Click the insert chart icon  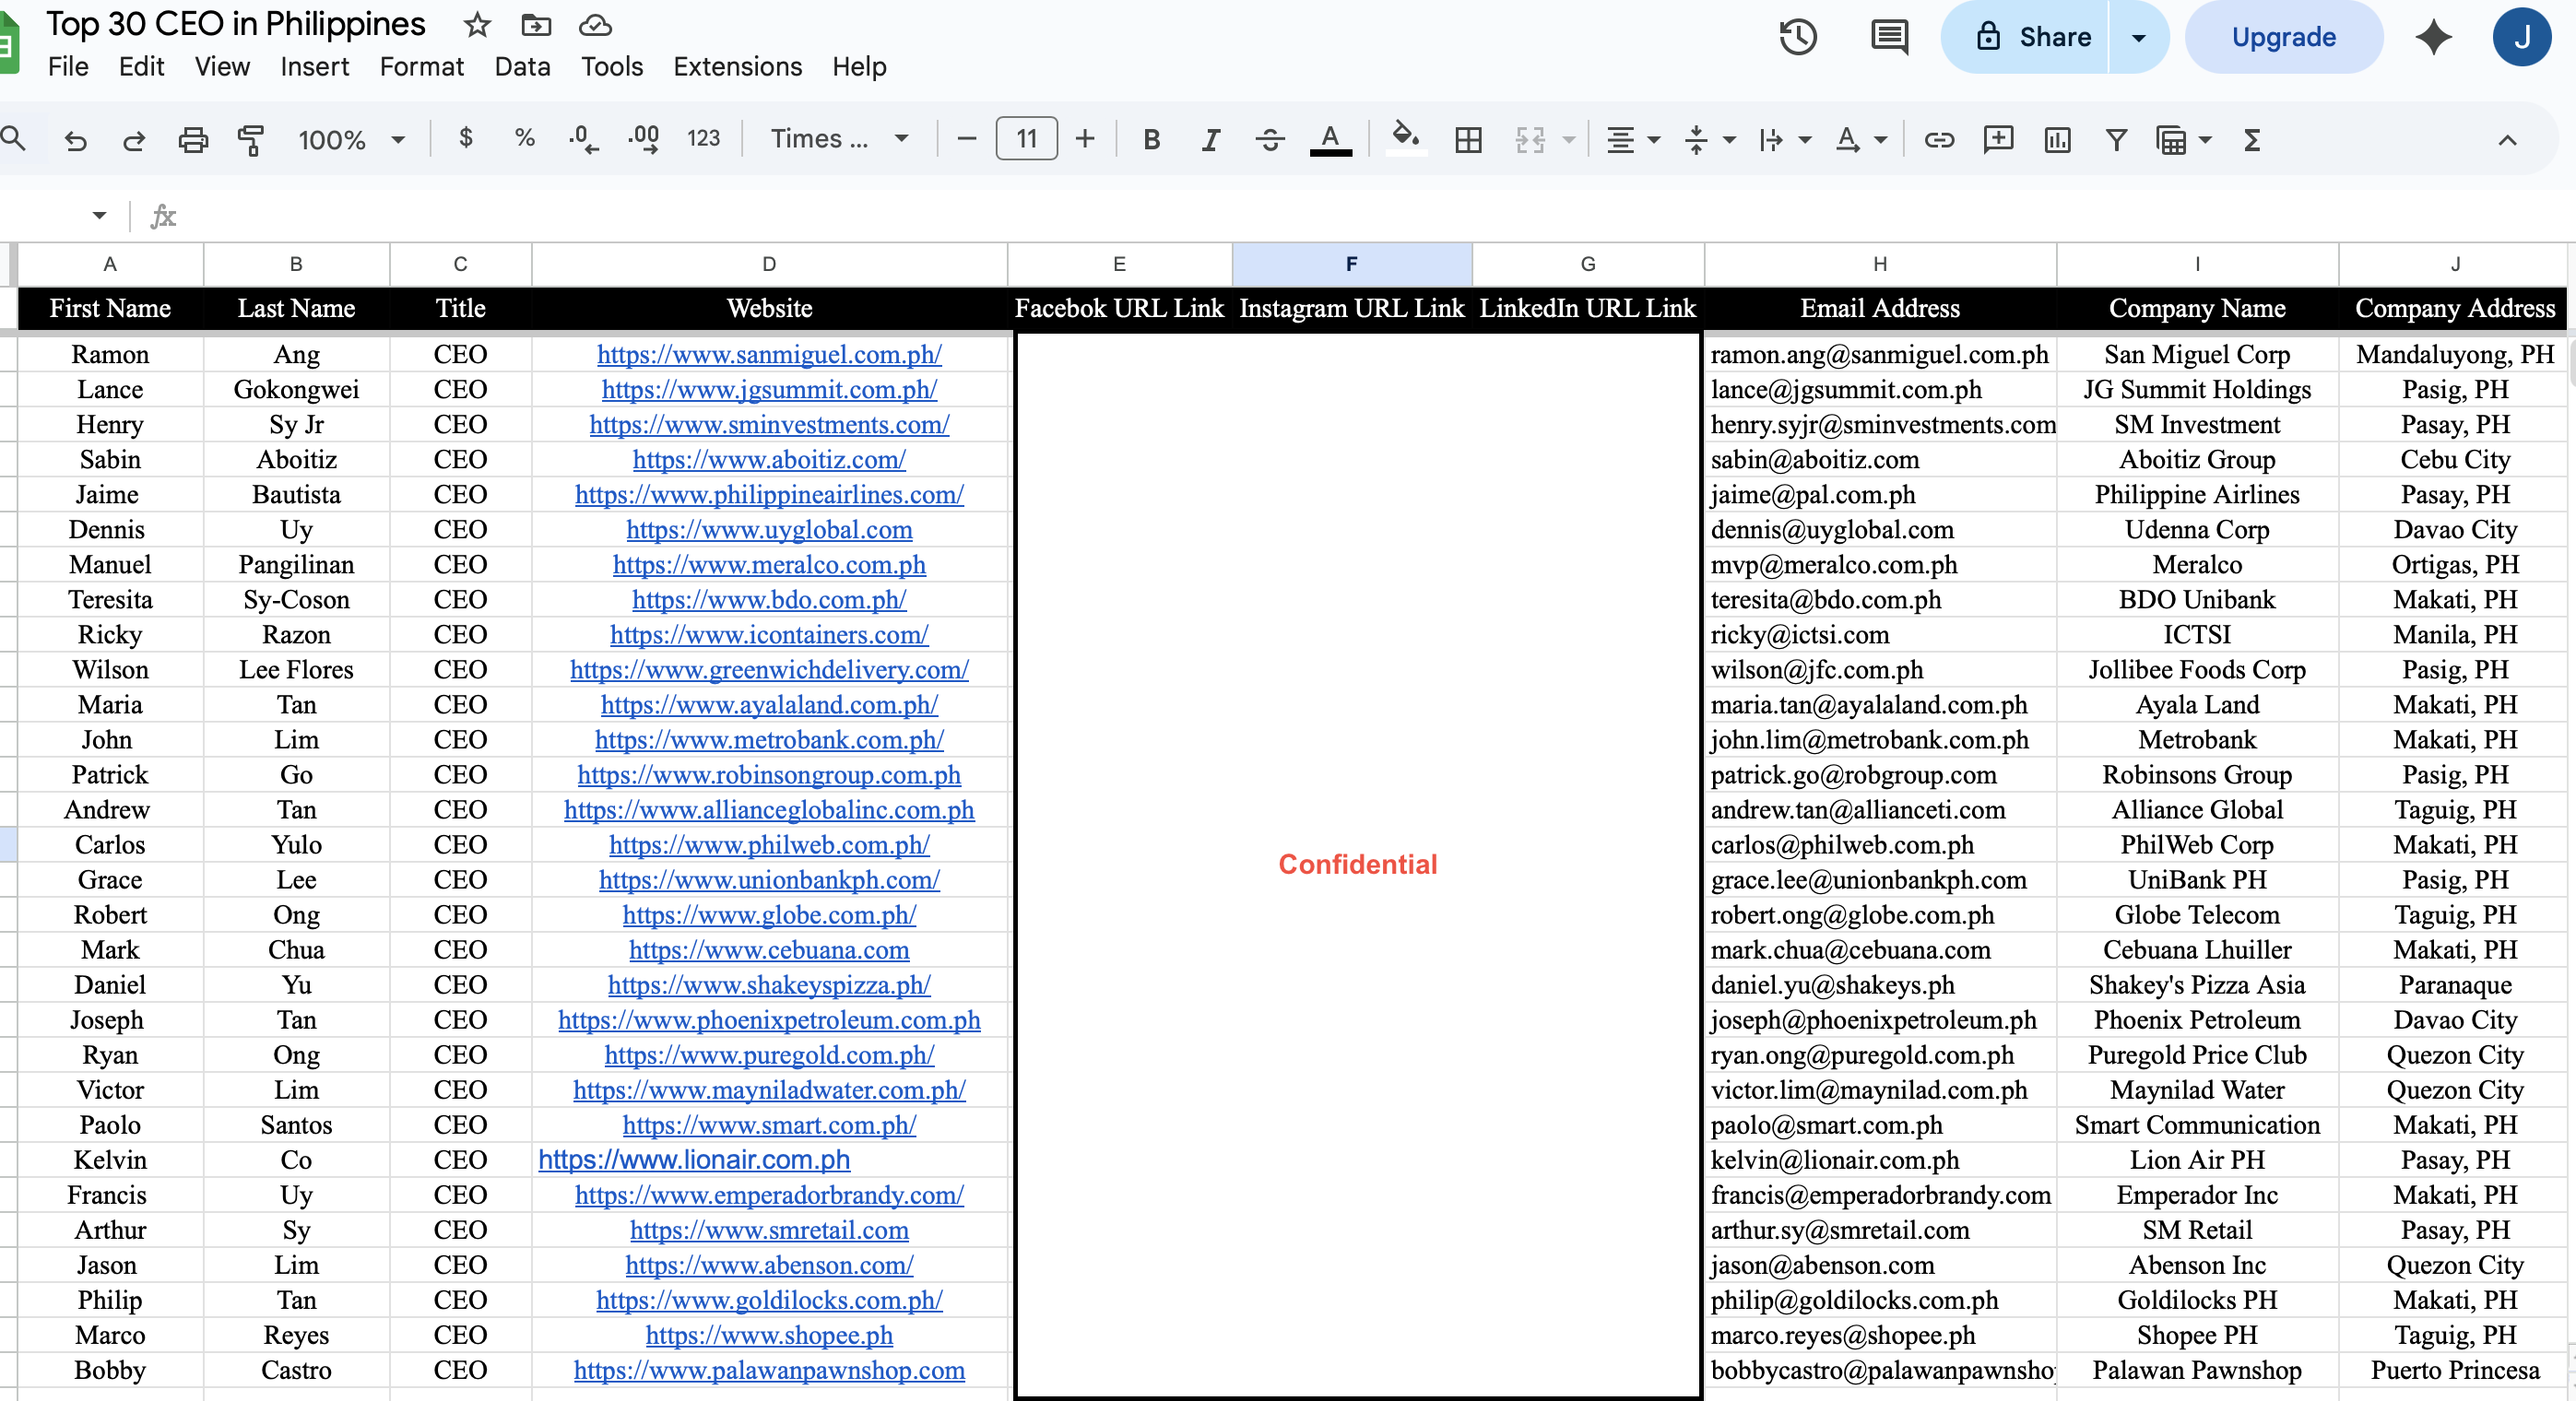tap(2057, 140)
